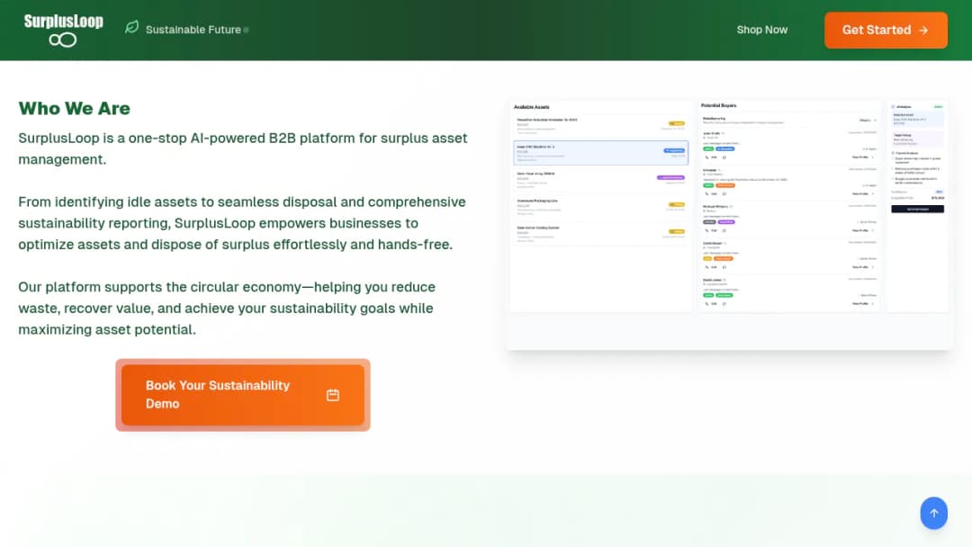972x547 pixels.
Task: Click the leaf icon beside Sustainable Future
Action: pyautogui.click(x=132, y=27)
